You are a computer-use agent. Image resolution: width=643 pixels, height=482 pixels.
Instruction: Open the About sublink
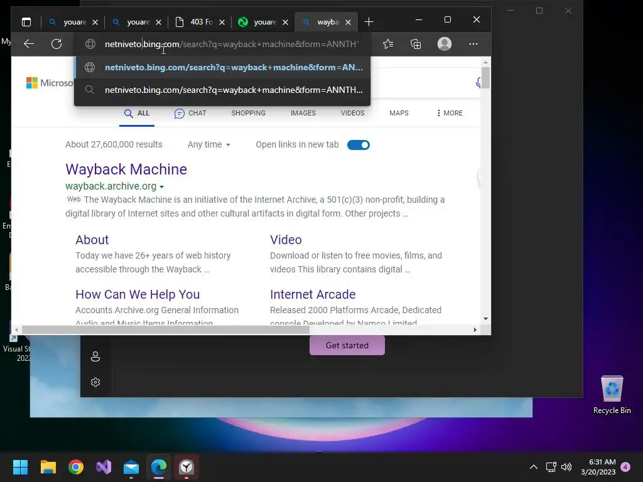pyautogui.click(x=92, y=240)
